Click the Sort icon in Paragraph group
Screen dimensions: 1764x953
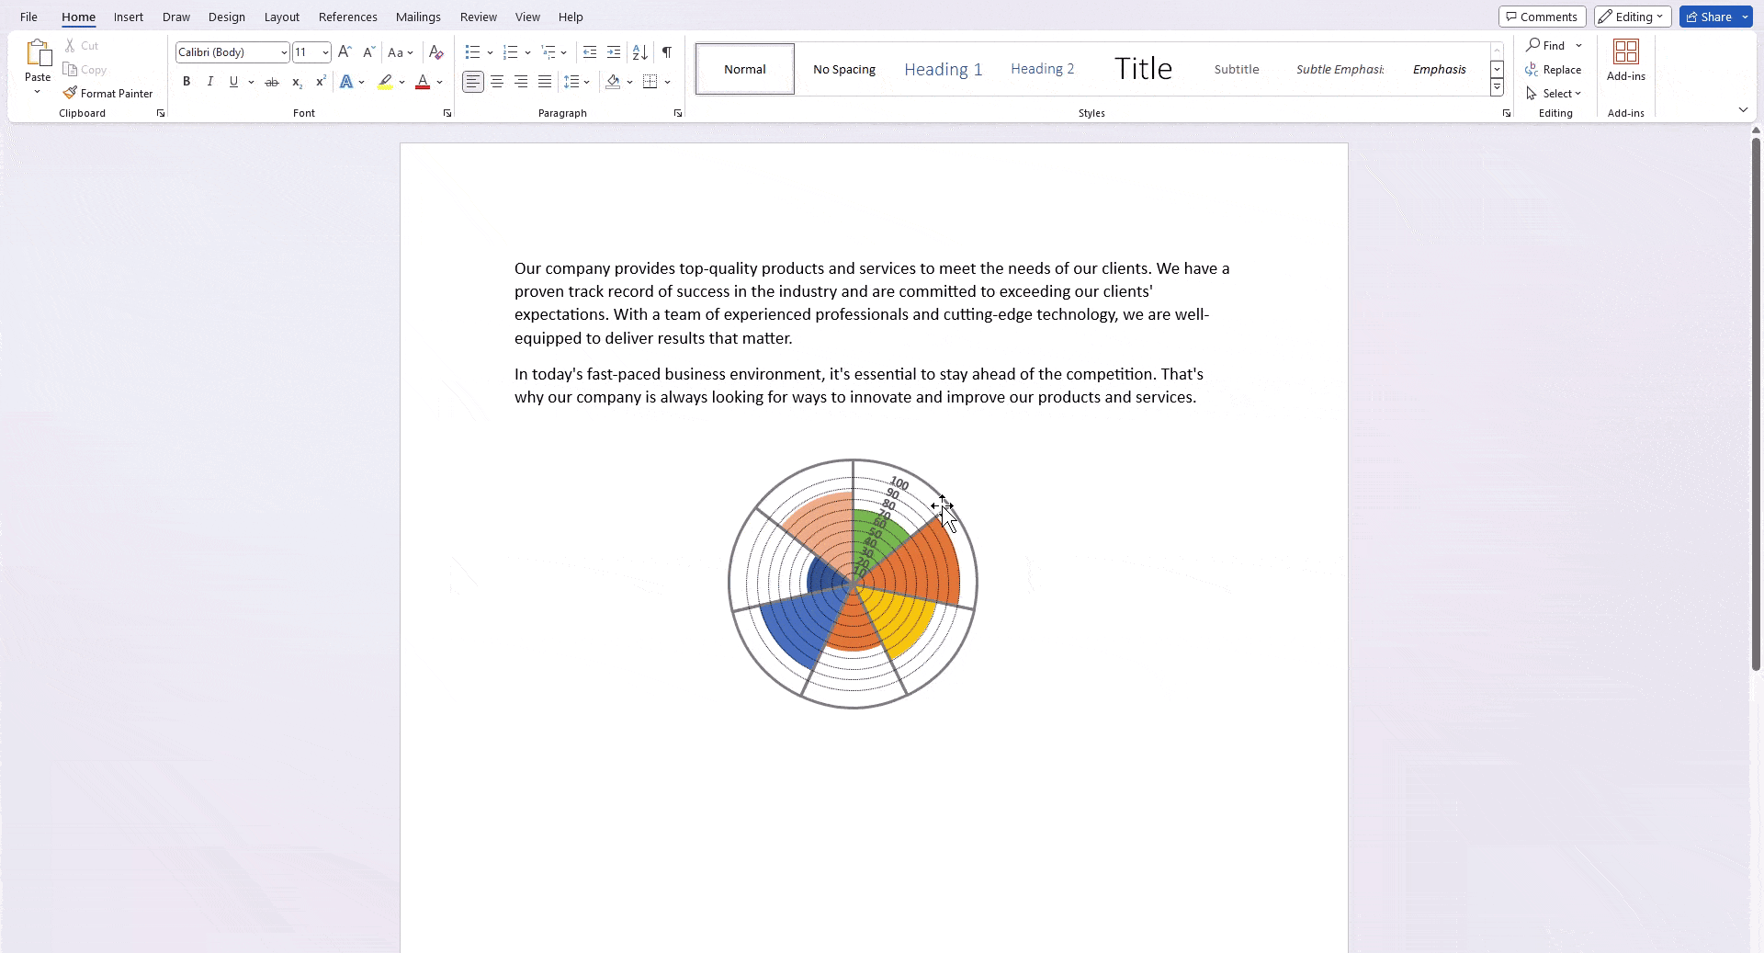coord(640,52)
